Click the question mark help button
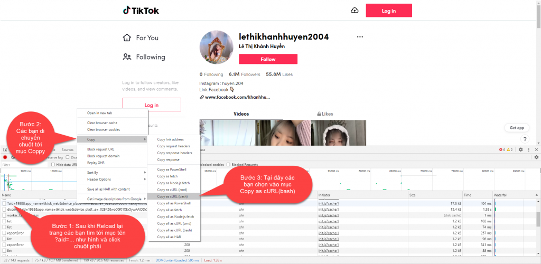The image size is (541, 264). pyautogui.click(x=525, y=139)
